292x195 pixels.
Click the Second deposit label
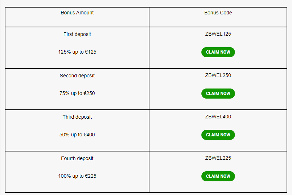[77, 76]
